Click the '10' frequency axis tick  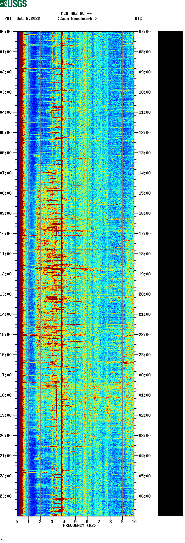click(x=134, y=522)
